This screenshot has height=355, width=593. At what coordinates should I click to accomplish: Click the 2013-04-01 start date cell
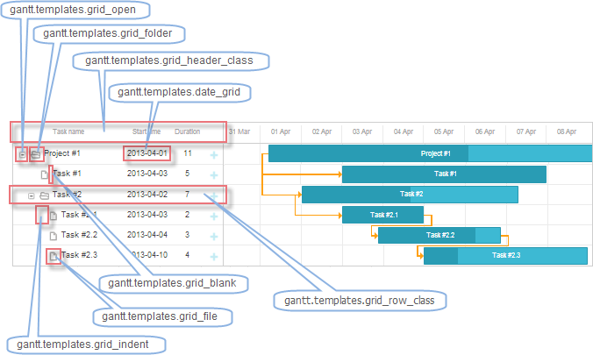coord(146,153)
